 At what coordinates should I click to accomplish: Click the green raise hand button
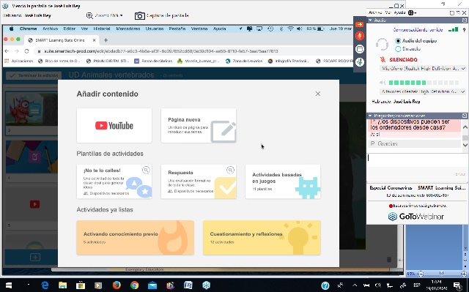pos(360,61)
